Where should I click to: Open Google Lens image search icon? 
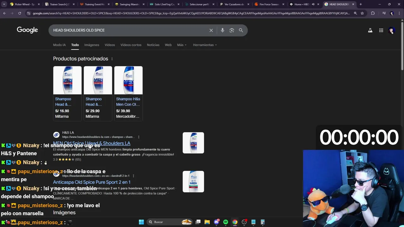[232, 30]
